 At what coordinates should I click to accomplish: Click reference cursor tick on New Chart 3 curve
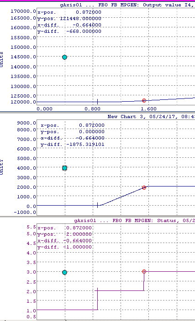[x=97, y=205]
